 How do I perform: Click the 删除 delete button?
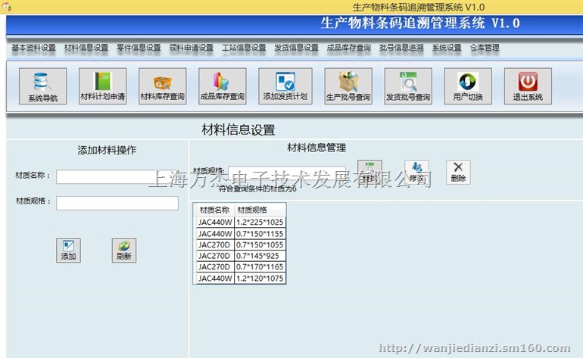[458, 172]
